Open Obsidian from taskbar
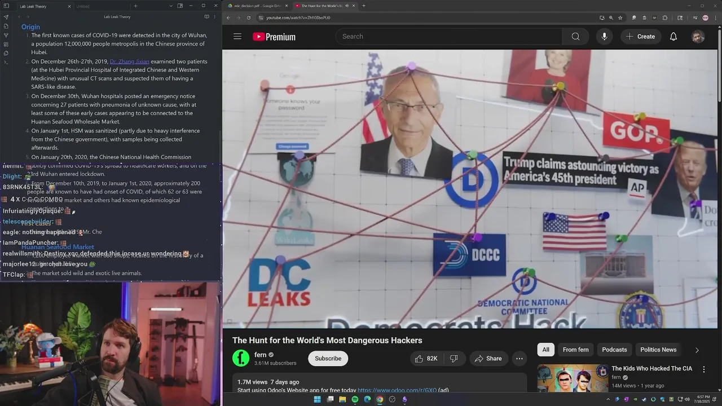This screenshot has height=406, width=722. (404, 399)
